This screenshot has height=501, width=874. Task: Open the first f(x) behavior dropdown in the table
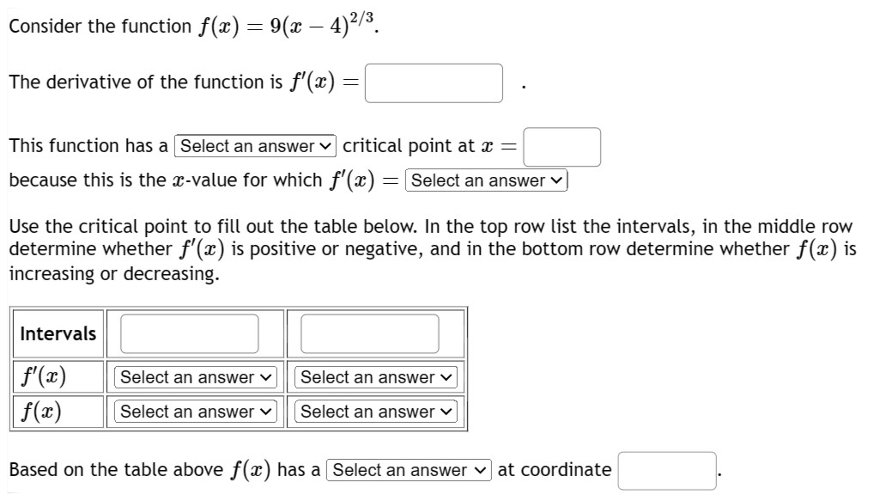tap(194, 411)
